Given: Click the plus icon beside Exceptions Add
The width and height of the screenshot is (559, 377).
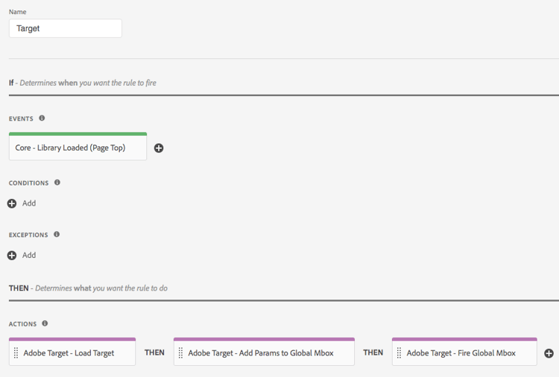Looking at the screenshot, I should 12,256.
